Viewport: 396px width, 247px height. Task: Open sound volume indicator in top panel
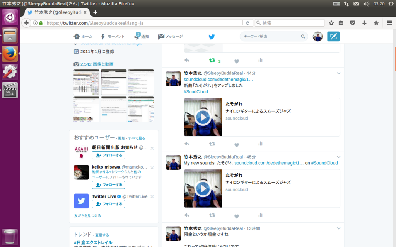coord(366,4)
